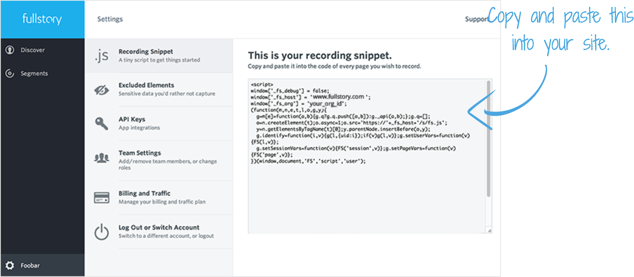Open Billing and Traffic settings
Viewport: 634px width, 277px height.
144,193
